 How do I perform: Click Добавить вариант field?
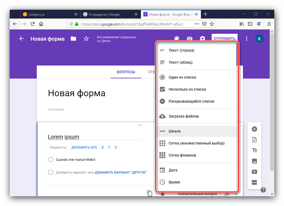tap(71, 172)
